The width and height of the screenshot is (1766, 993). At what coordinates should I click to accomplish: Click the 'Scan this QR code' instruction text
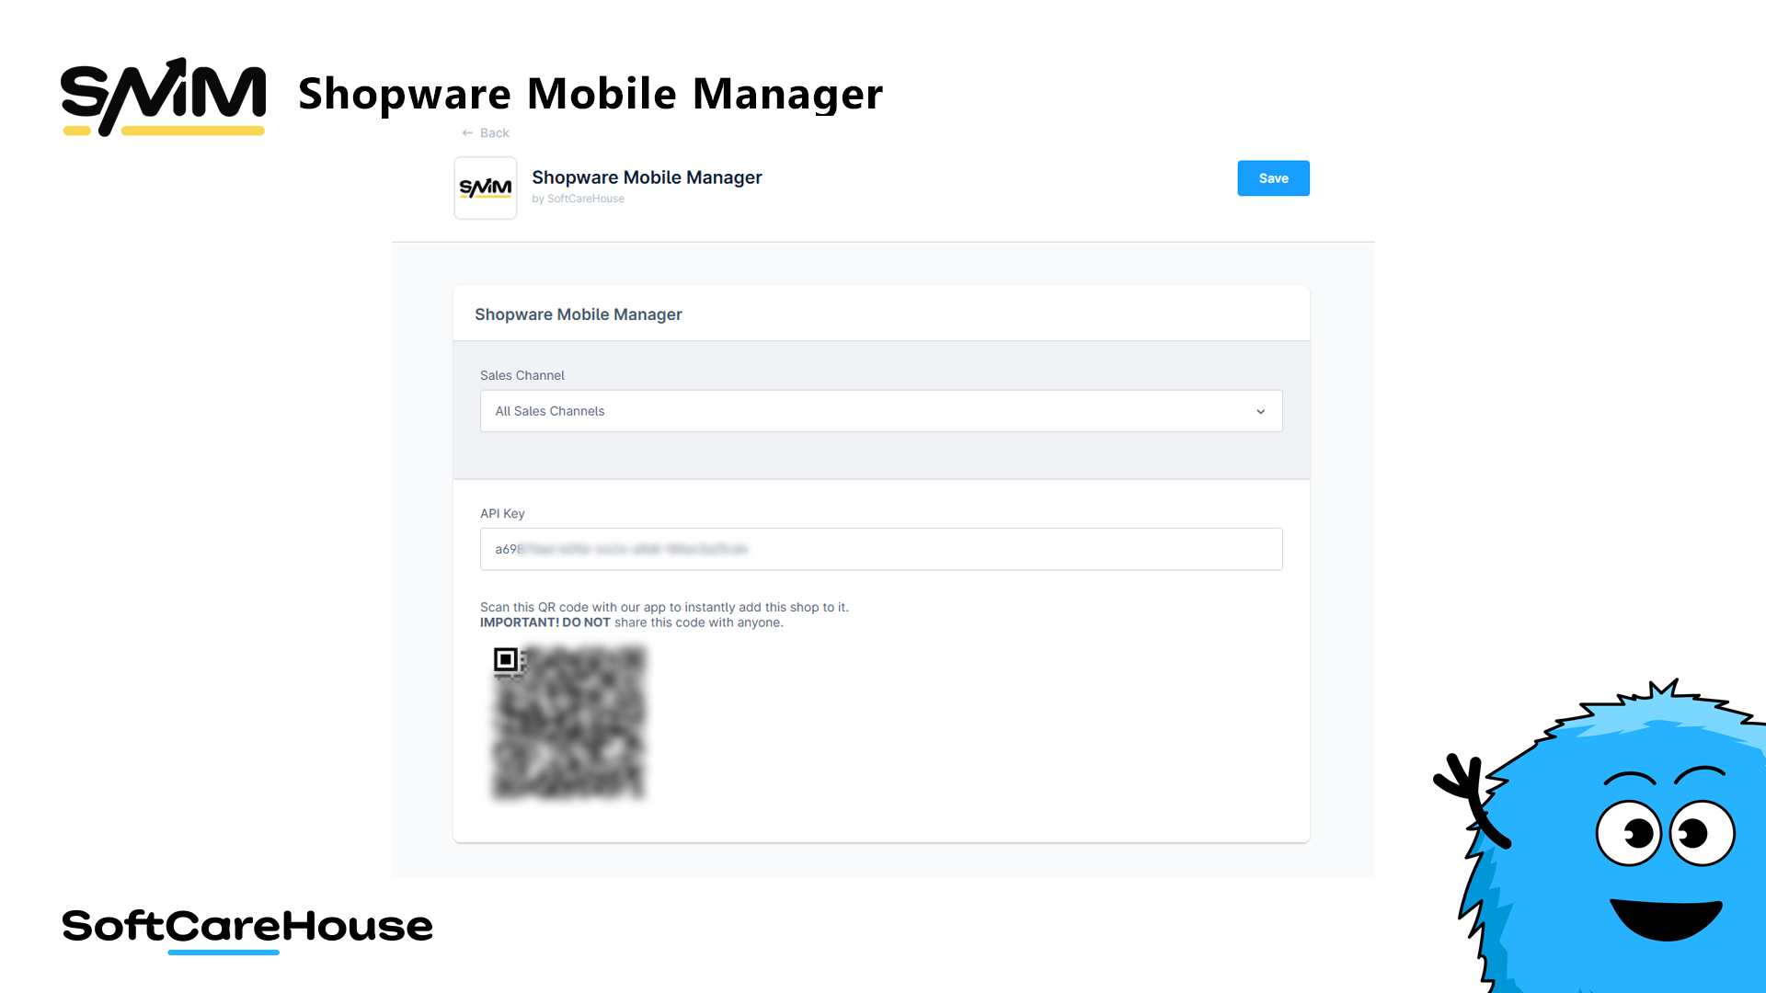pos(664,607)
